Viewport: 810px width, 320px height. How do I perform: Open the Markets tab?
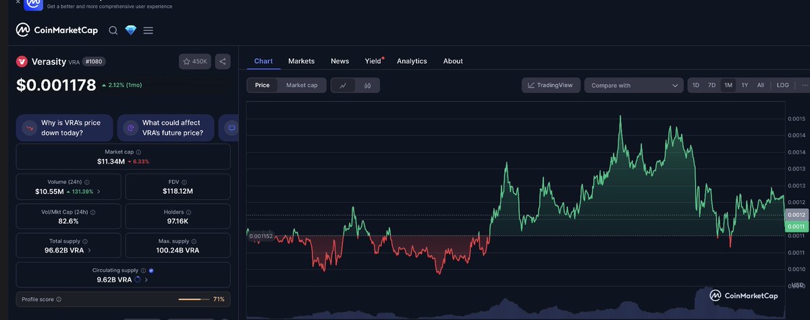pyautogui.click(x=301, y=61)
